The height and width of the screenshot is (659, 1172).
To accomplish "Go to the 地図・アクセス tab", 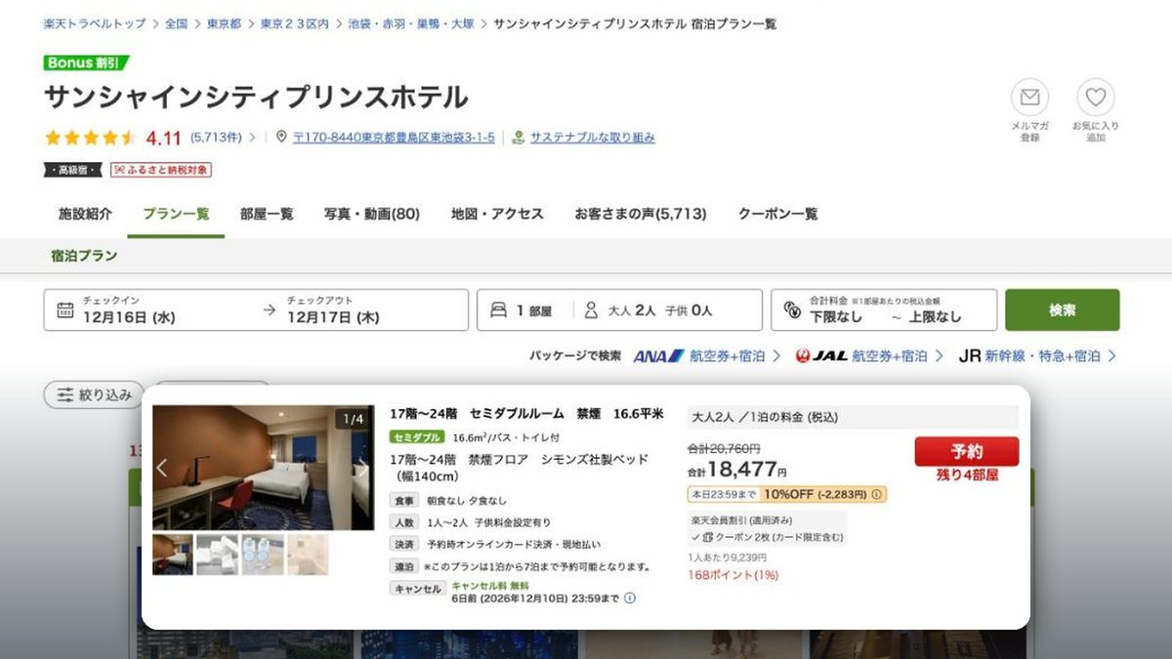I will (x=497, y=214).
